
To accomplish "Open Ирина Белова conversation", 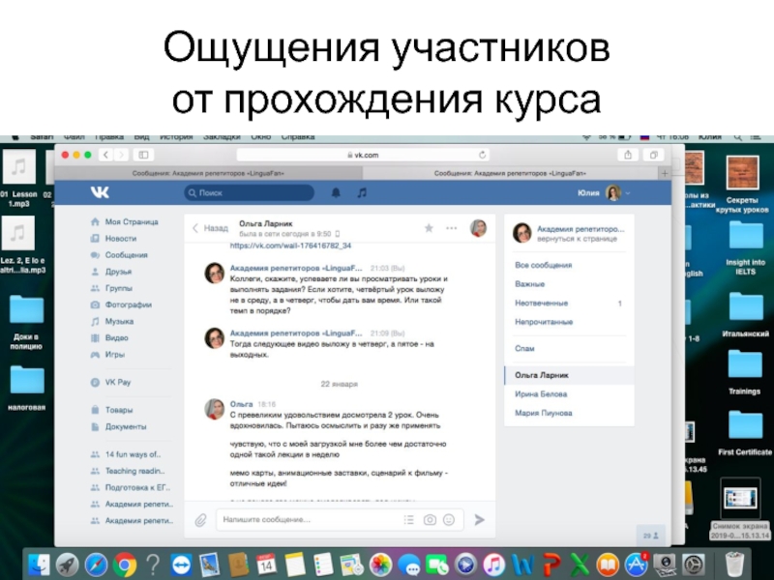I will pos(541,393).
